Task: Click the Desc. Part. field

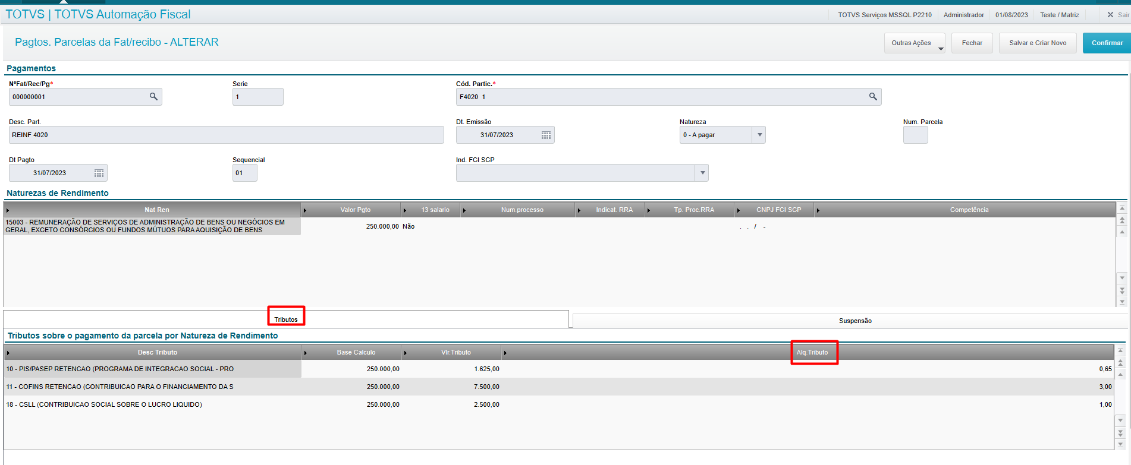Action: coord(226,135)
